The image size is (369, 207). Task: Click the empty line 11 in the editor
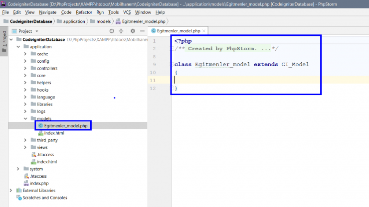coord(249,80)
